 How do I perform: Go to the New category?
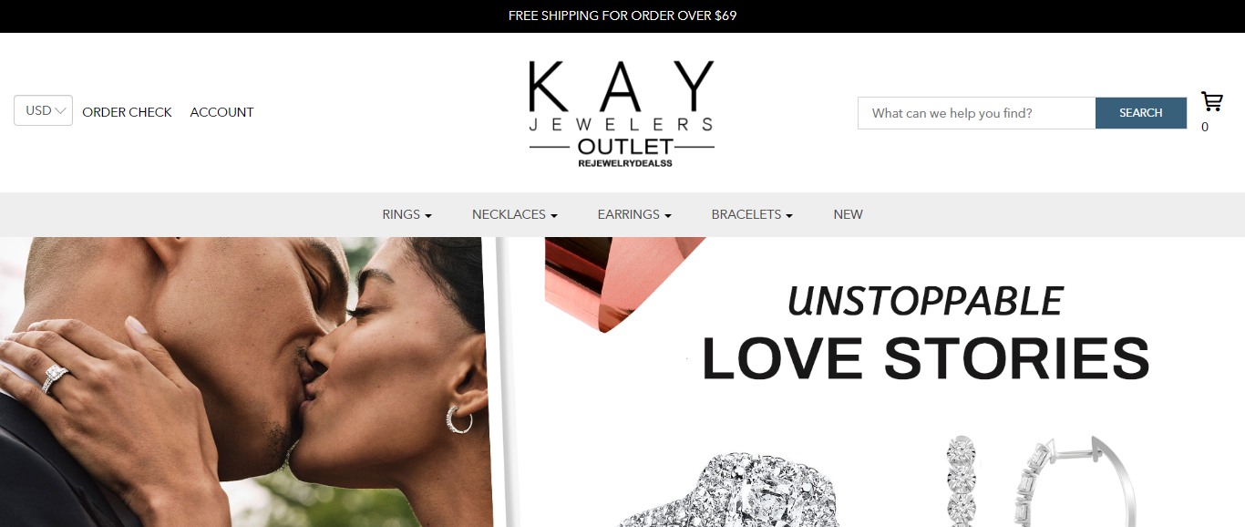click(848, 214)
